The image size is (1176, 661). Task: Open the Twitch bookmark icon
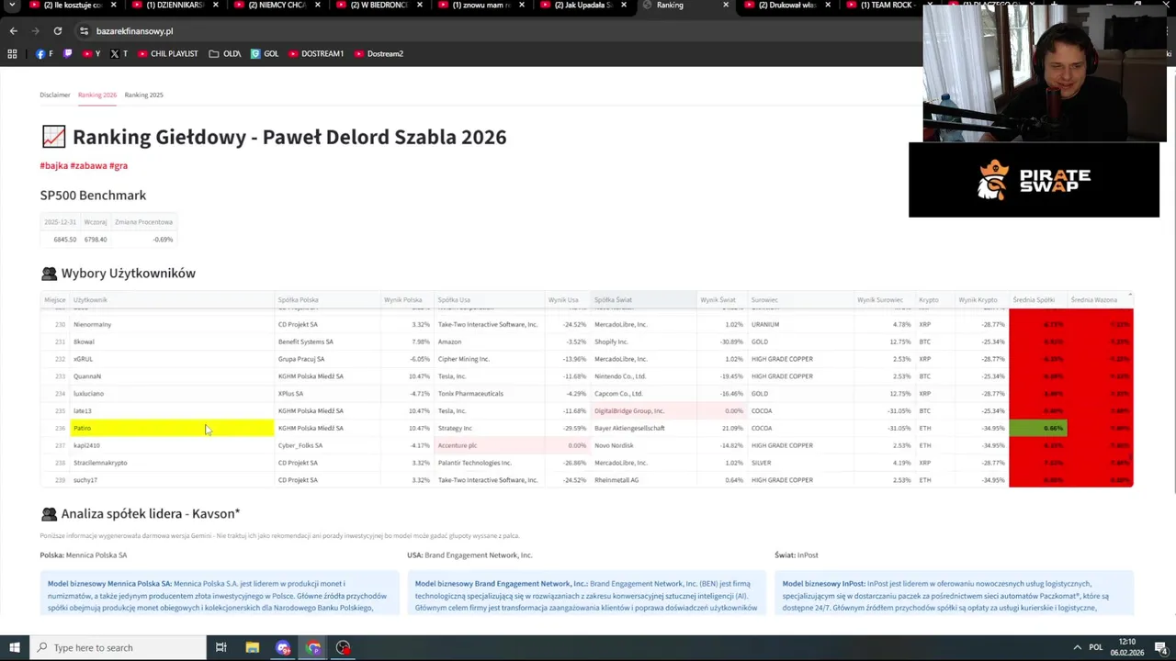coord(67,53)
